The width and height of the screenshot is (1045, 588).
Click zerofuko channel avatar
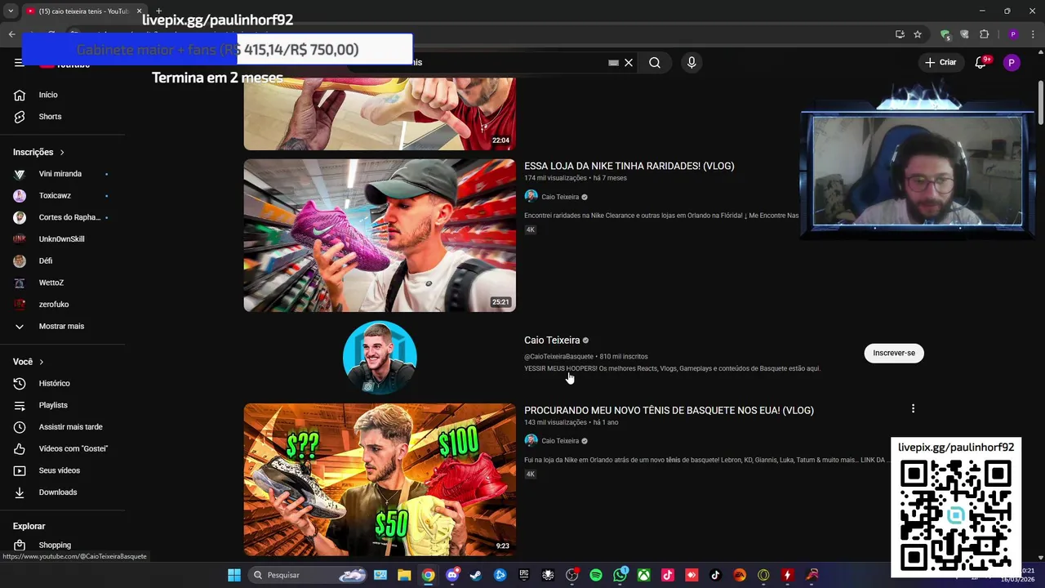tap(20, 305)
